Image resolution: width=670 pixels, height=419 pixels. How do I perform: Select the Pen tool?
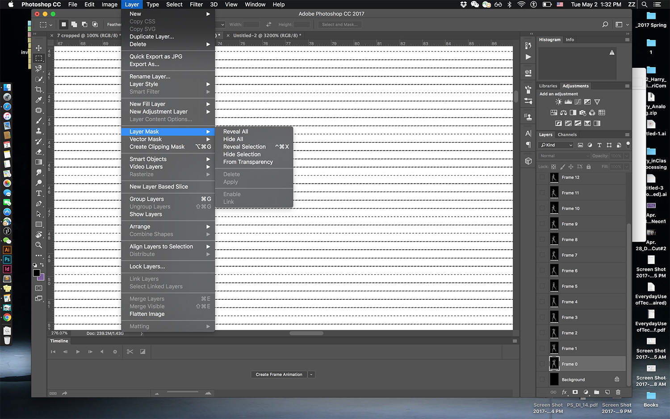[x=39, y=204]
